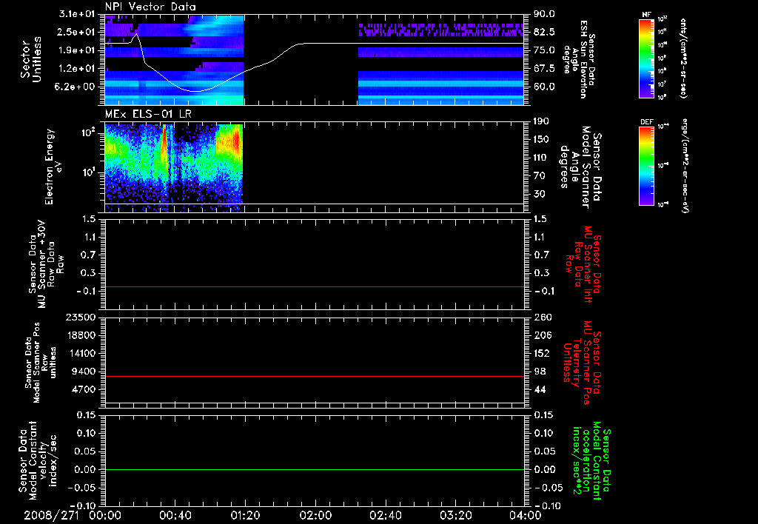The image size is (758, 524).
Task: Click the red line in MU Scanner +30V plot
Action: [x=314, y=286]
